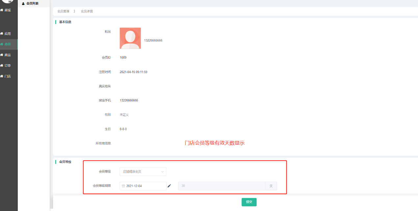Viewport: 418px width, 211px height.
Task: Click the home icon next to 应用
Action: point(2,34)
